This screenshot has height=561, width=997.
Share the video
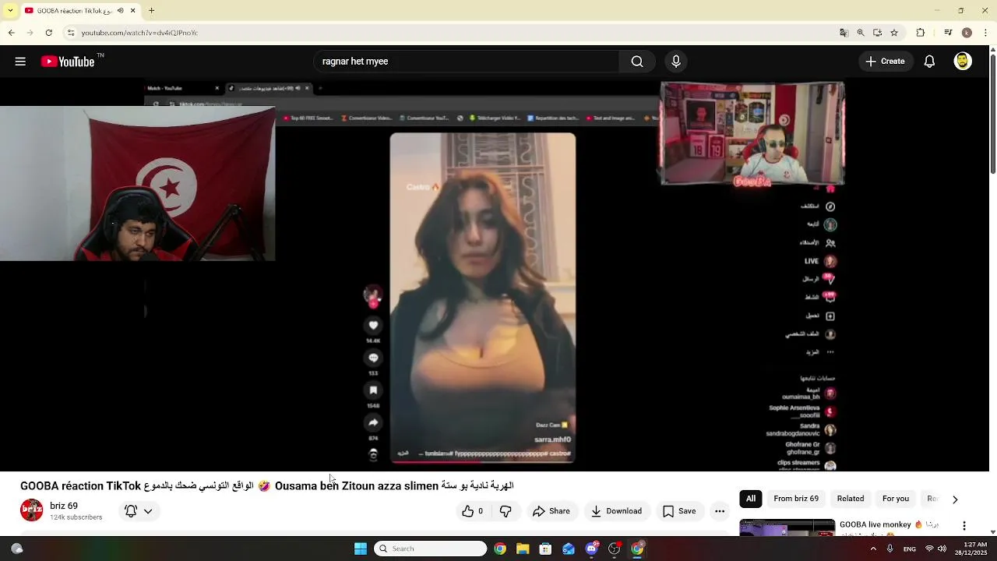tap(551, 511)
